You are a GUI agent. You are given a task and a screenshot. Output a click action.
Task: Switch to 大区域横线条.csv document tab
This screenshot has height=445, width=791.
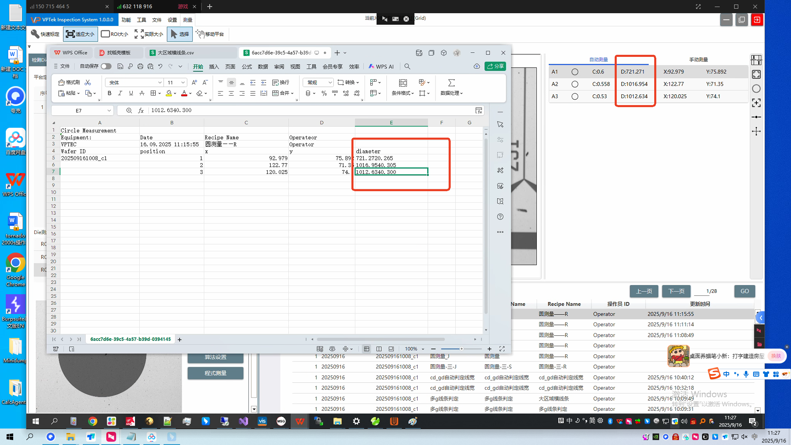(176, 53)
